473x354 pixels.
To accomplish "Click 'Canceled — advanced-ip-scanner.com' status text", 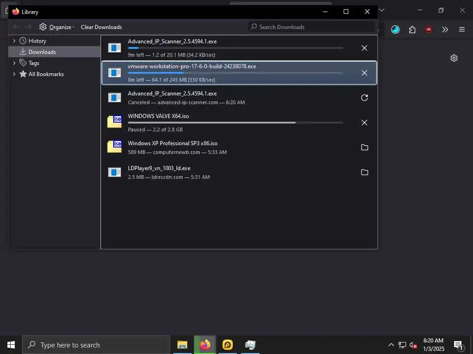I will 173,102.
